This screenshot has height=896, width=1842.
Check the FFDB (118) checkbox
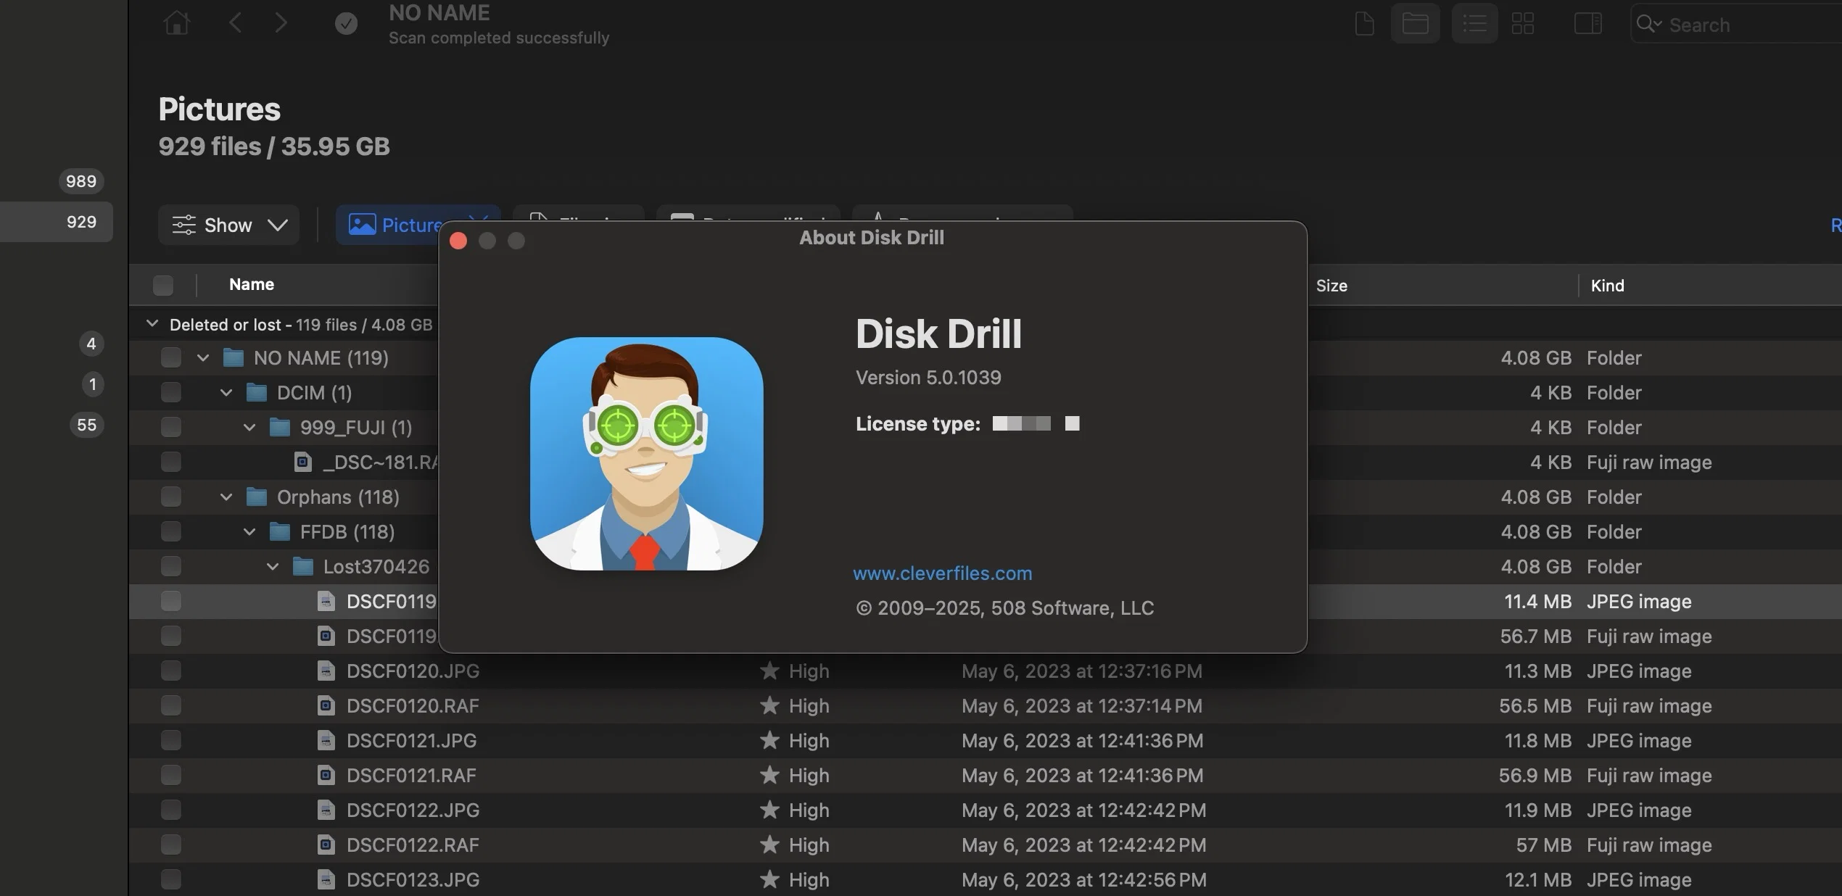pyautogui.click(x=171, y=531)
